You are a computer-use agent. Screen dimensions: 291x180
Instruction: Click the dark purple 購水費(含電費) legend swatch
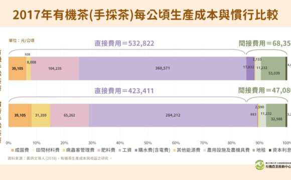coord(136,150)
